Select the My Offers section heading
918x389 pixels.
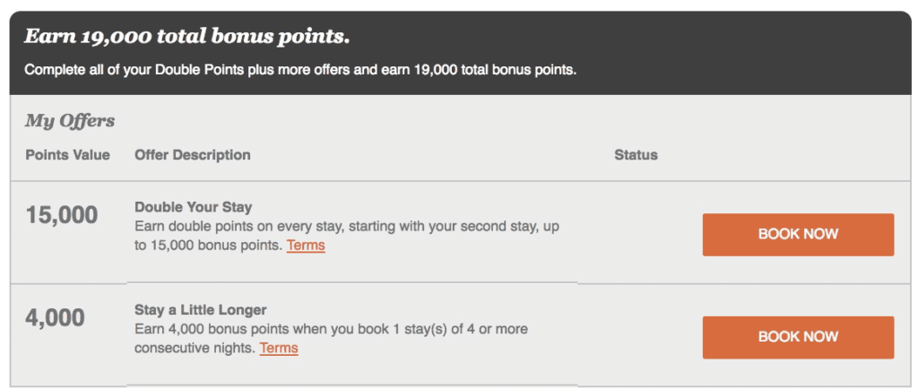click(70, 121)
